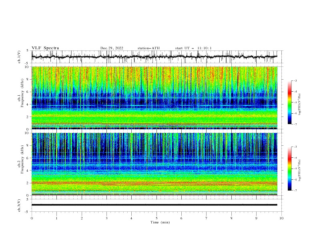The image size is (317, 245).
Task: Click the "10" kHz tick of ch.2 spectrogram
Action: tap(27, 133)
